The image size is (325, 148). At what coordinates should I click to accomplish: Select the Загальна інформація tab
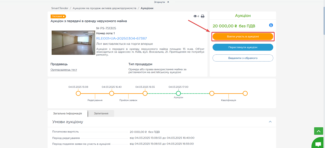click(x=68, y=114)
